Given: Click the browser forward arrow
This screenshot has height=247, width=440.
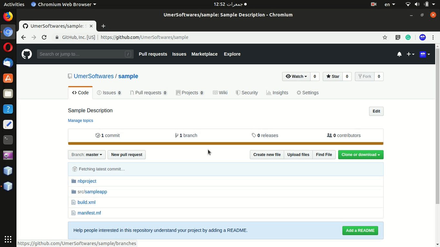Looking at the screenshot, I should (34, 37).
